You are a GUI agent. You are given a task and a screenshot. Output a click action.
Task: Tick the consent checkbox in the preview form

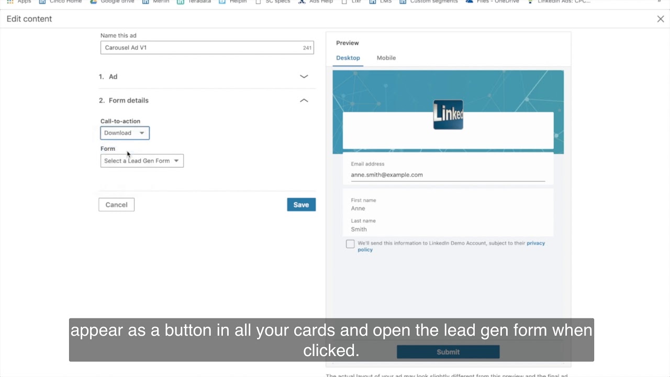coord(350,244)
